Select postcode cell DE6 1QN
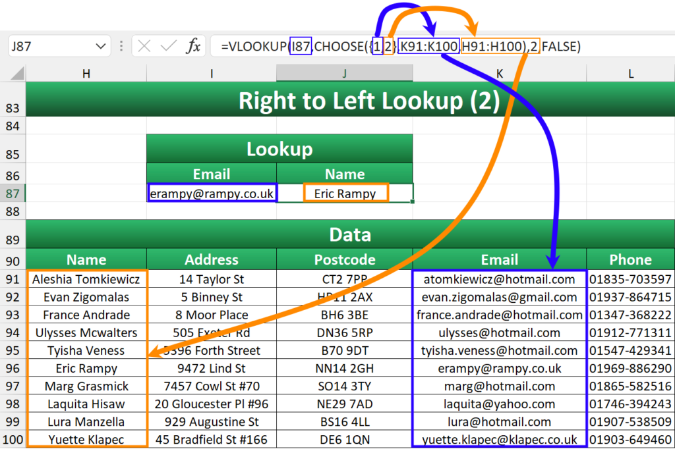Viewport: 675px width, 449px height. pos(344,439)
